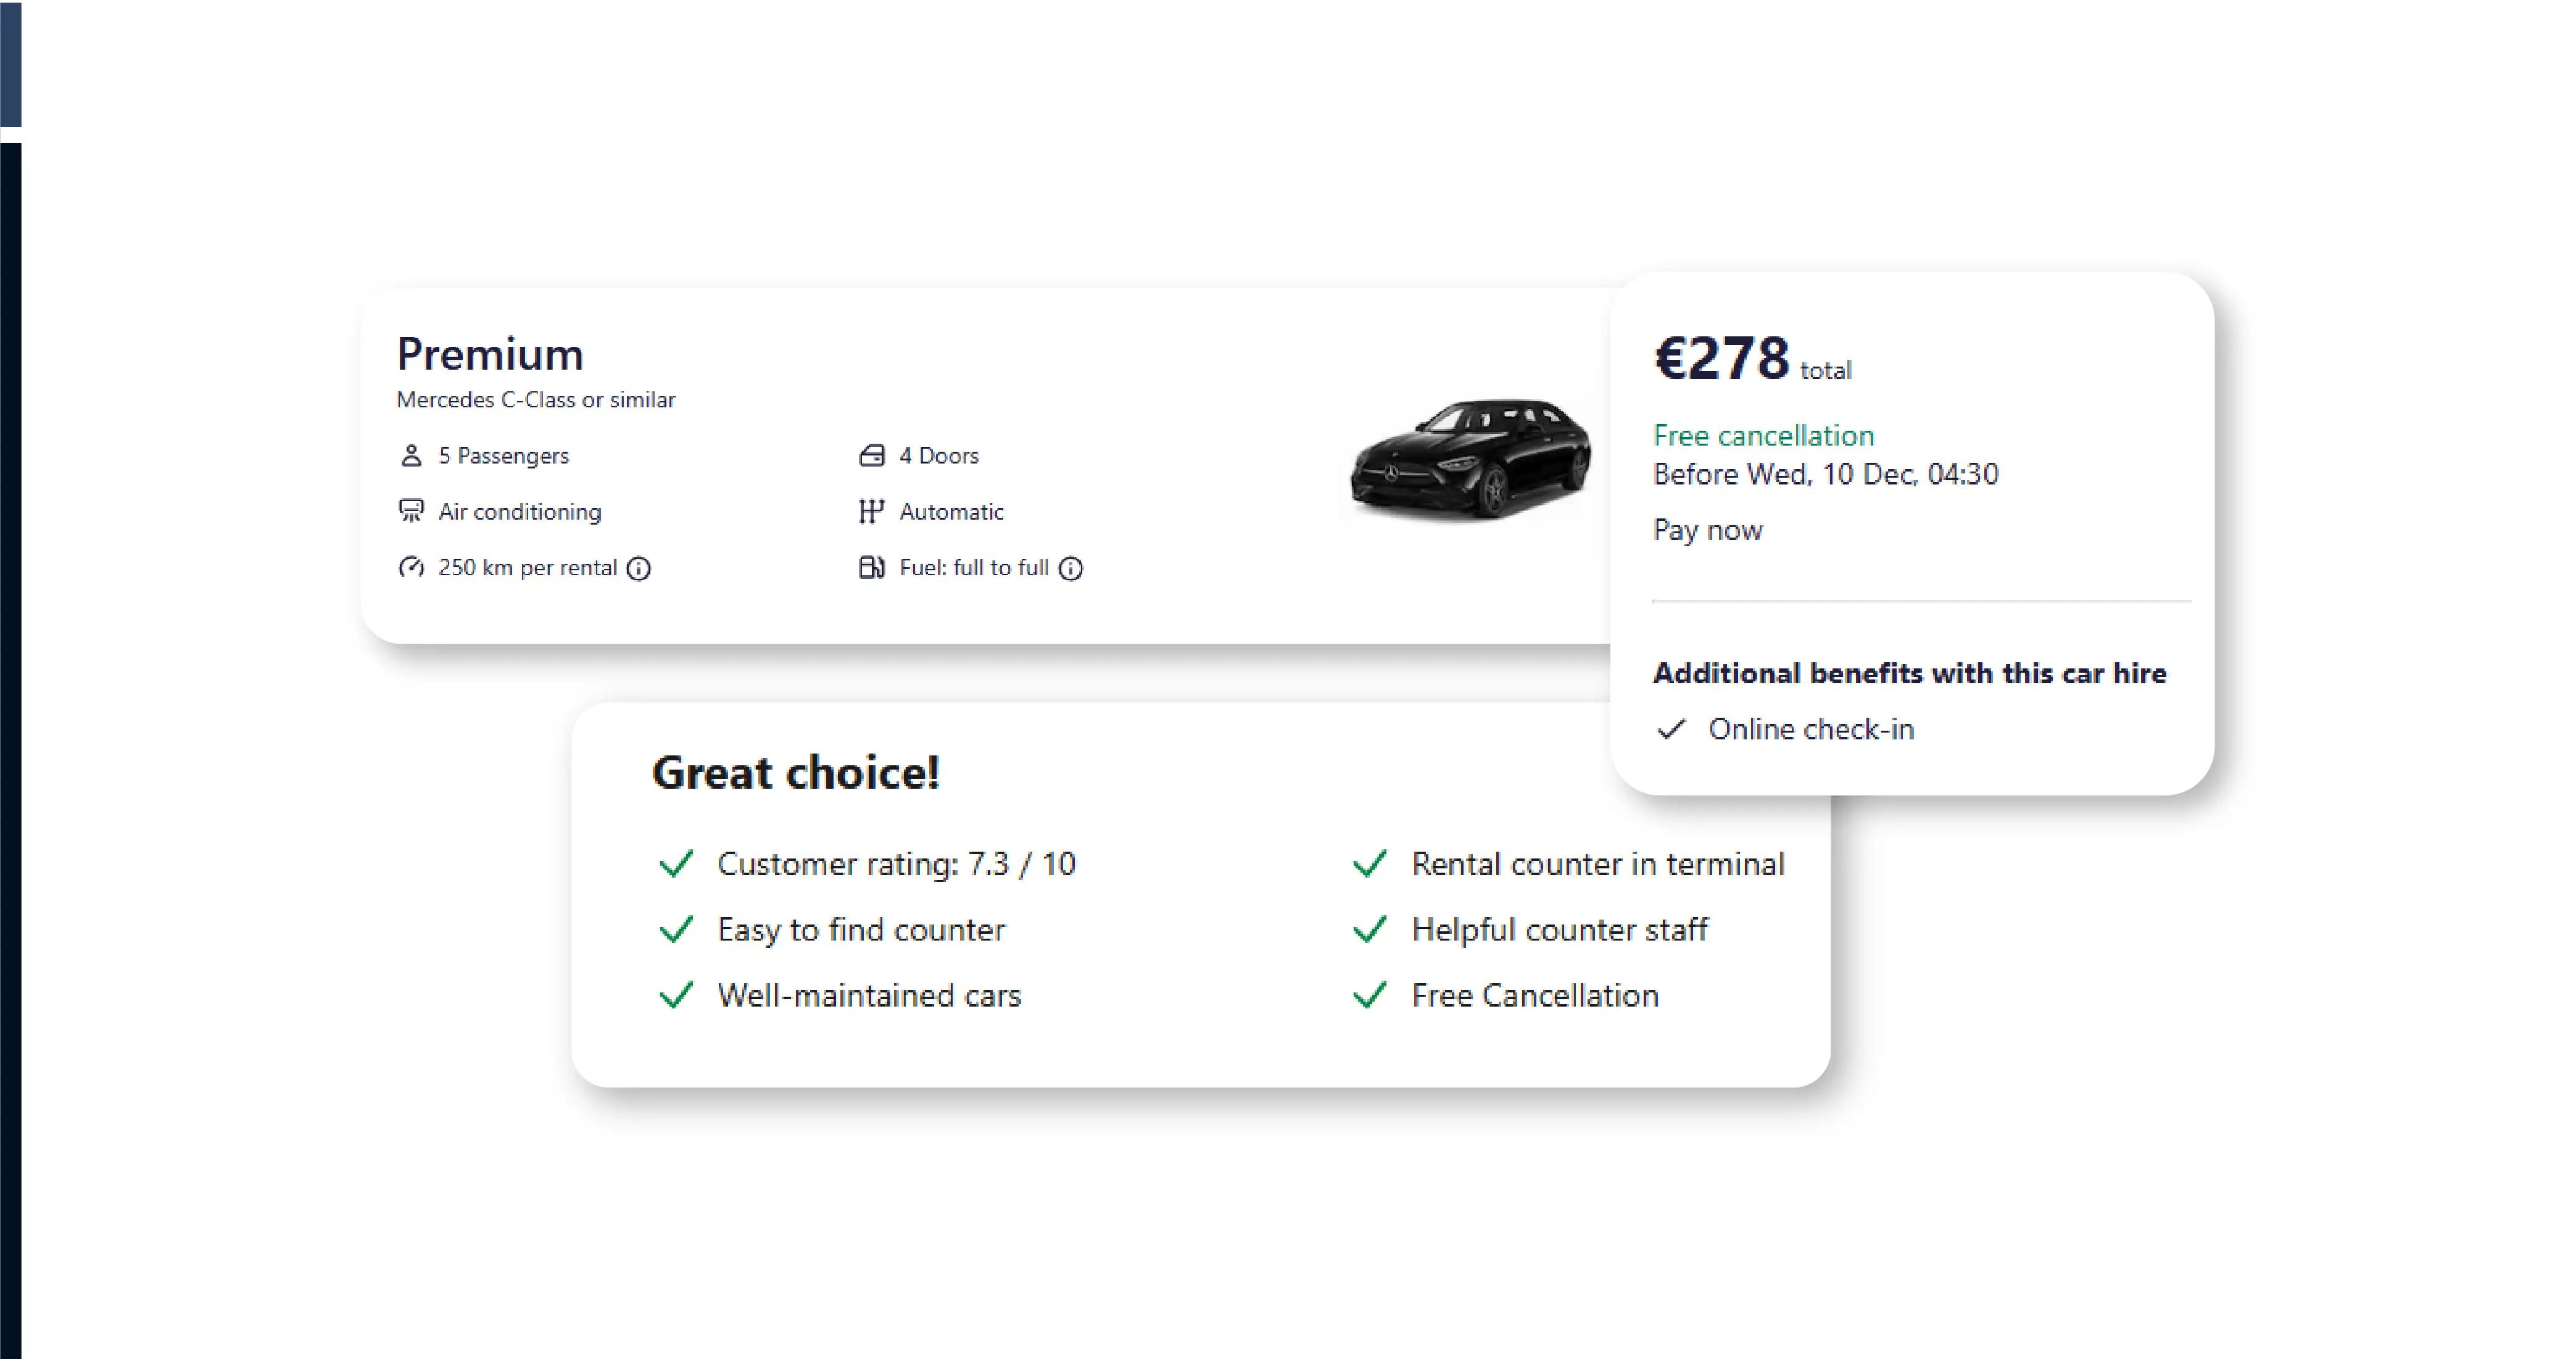Open info icon beside Fuel: full to full
The width and height of the screenshot is (2576, 1359).
[1071, 569]
